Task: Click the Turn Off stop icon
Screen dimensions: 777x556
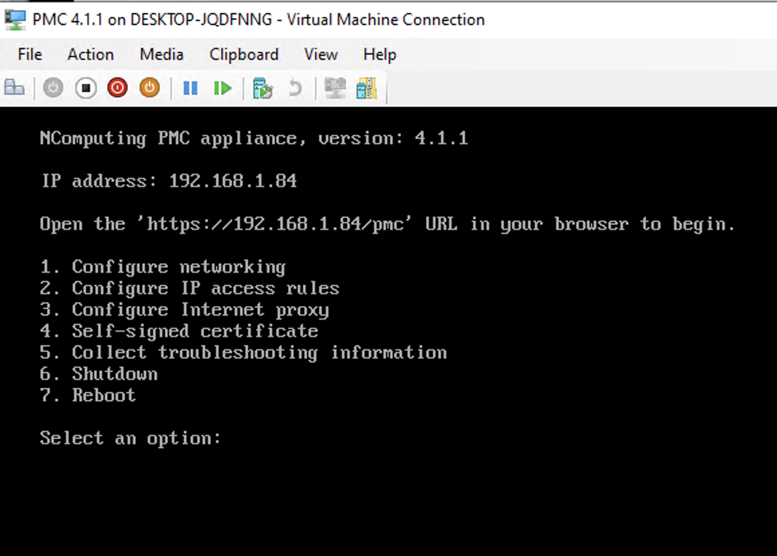Action: click(x=86, y=88)
